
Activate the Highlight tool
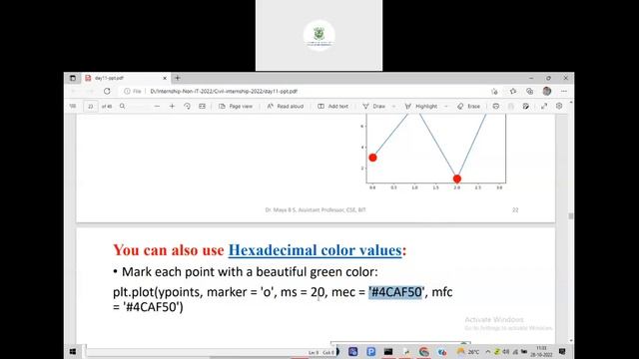(421, 107)
